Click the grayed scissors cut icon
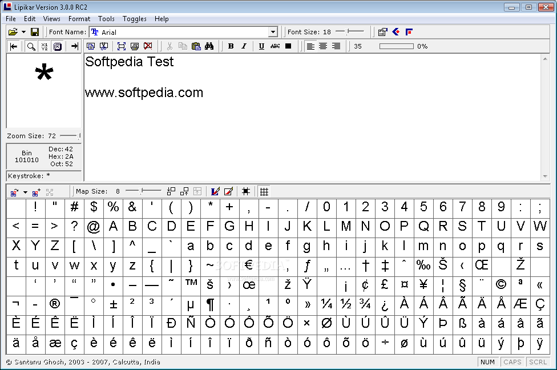The width and height of the screenshot is (557, 370). point(169,46)
